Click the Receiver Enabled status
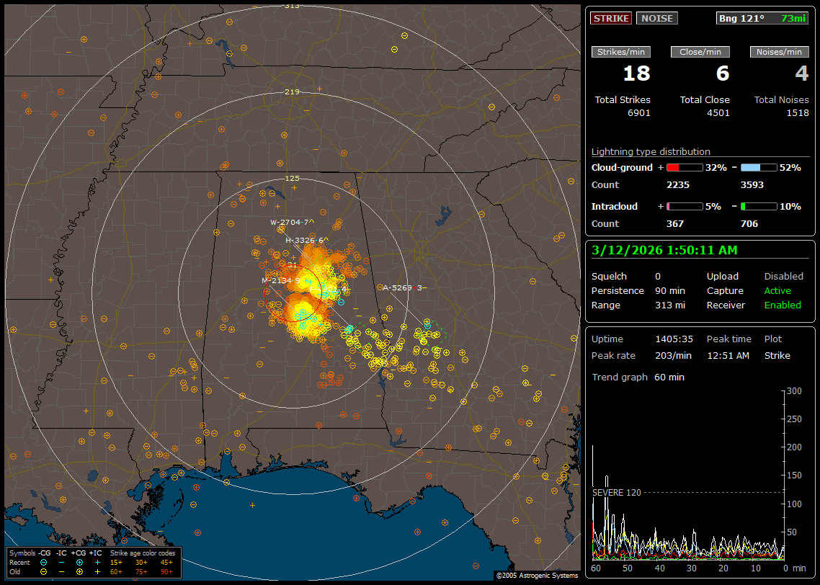Viewport: 820px width, 585px height. 783,305
